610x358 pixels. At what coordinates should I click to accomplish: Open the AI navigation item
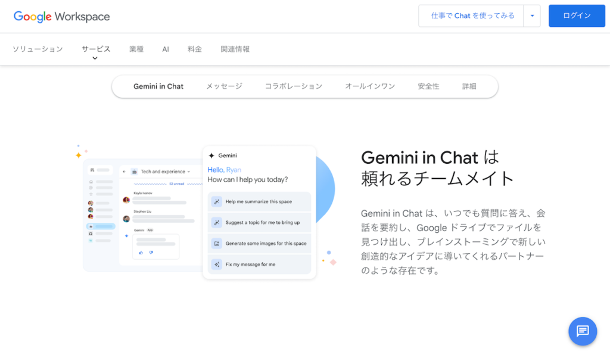[x=166, y=49]
